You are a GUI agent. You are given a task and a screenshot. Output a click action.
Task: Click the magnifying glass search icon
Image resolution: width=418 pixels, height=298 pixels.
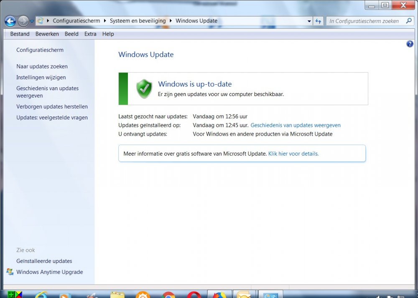click(409, 21)
